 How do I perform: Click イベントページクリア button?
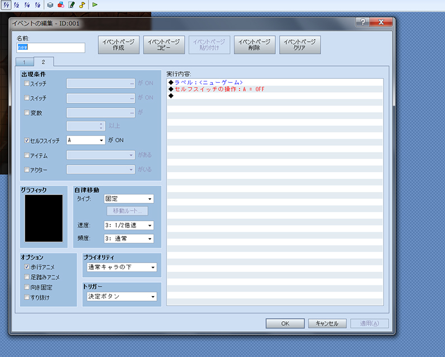tap(300, 45)
